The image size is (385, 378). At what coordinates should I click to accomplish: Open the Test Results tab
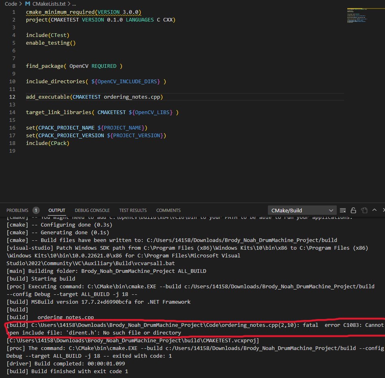tap(133, 210)
